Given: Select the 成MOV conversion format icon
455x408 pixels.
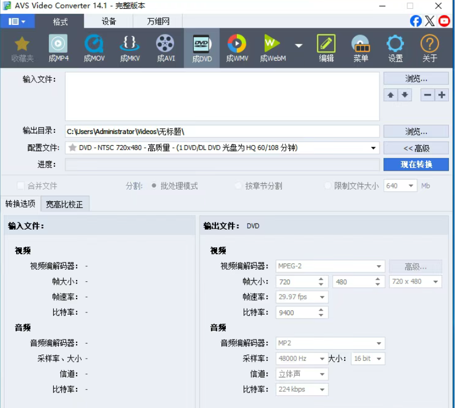Looking at the screenshot, I should pos(94,48).
